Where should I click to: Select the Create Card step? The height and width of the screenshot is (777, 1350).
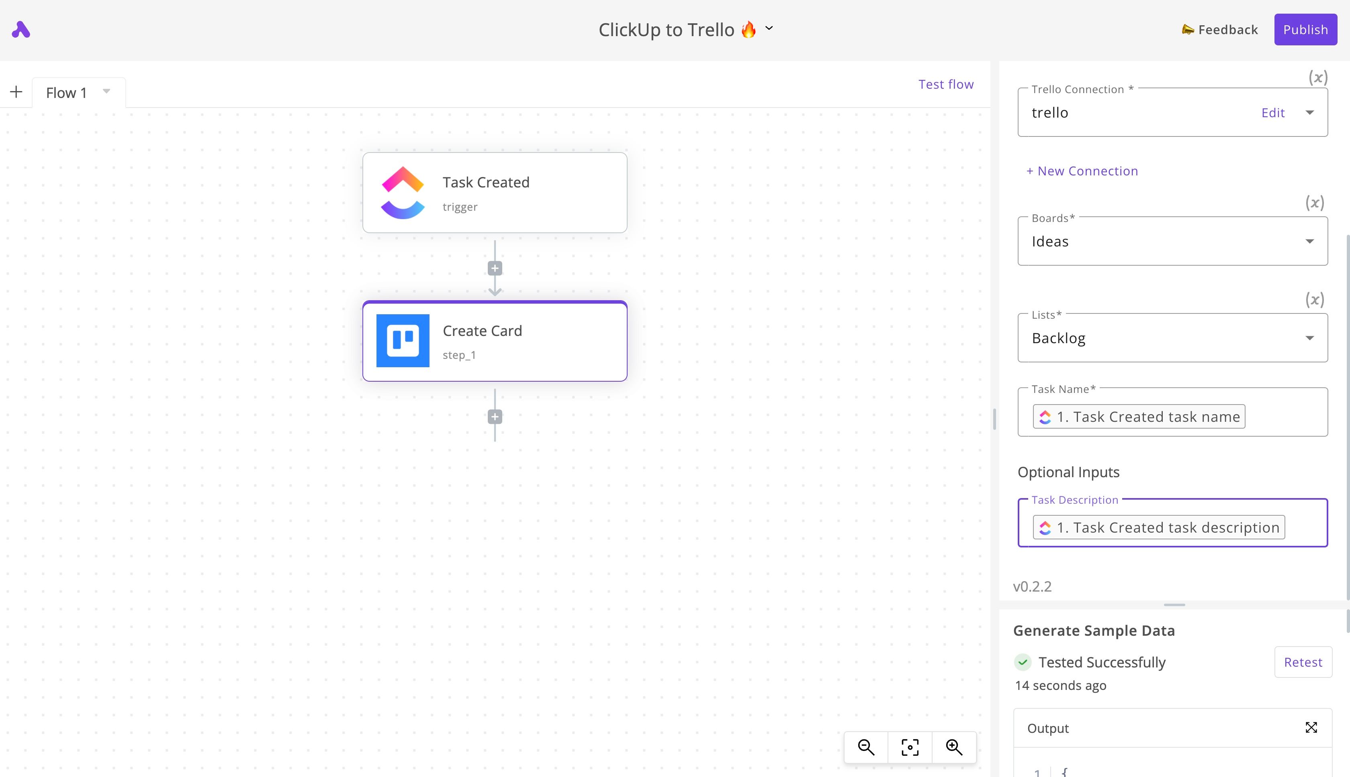(495, 341)
